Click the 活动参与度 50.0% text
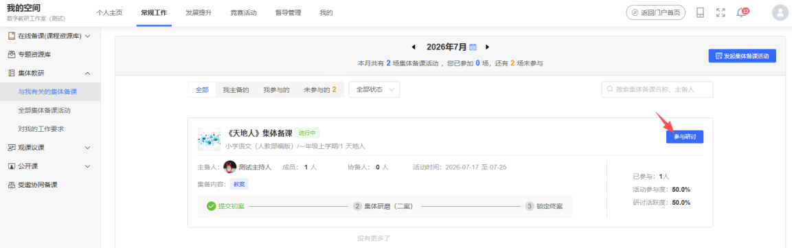This screenshot has height=248, width=792. tap(661, 190)
